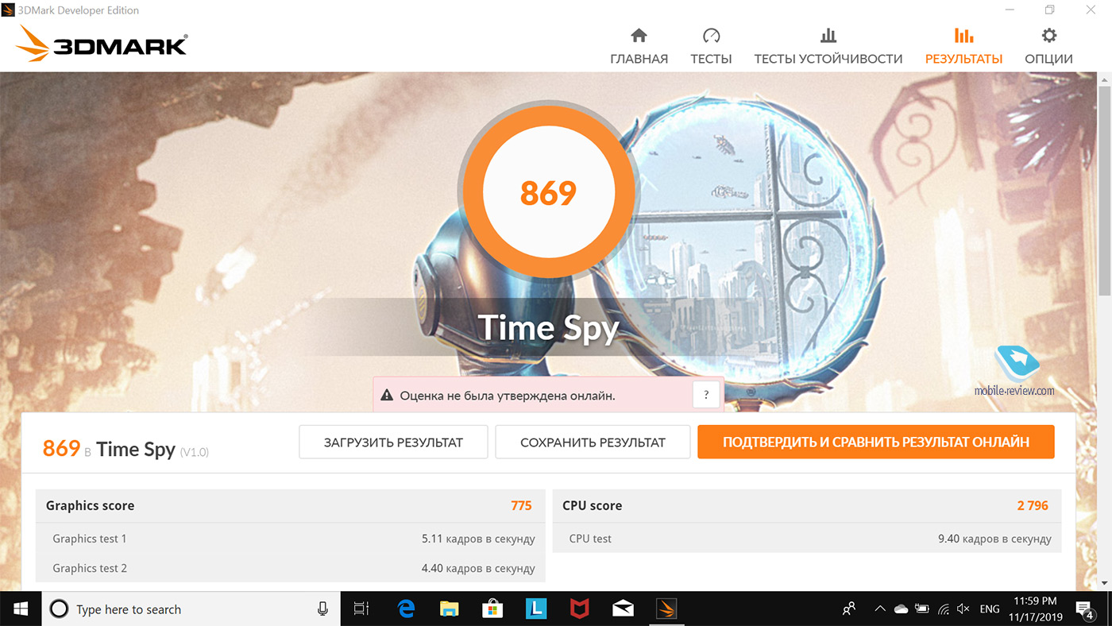Click the battery tray icon
1112x626 pixels.
coord(922,609)
